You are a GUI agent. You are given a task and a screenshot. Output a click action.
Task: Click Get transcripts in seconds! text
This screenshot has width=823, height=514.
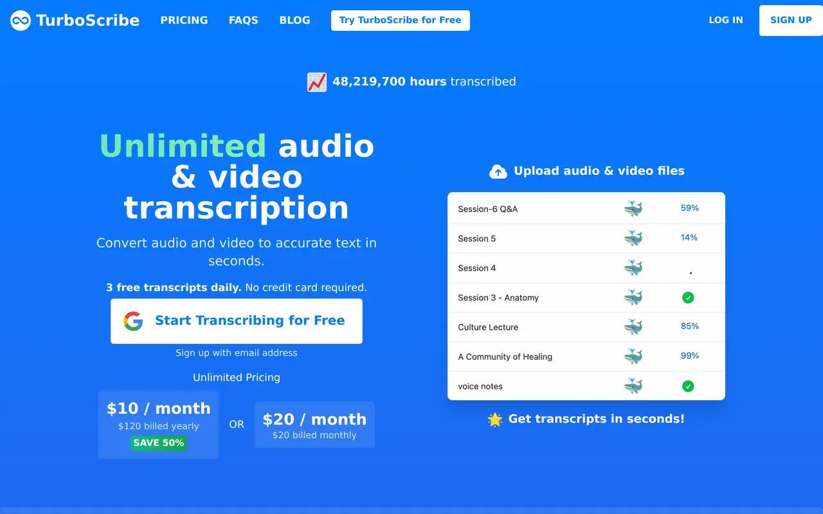point(597,419)
